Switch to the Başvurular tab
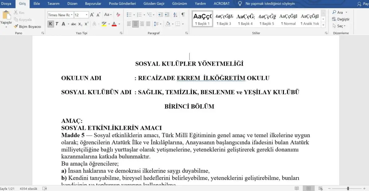This screenshot has width=369, height=191. (x=93, y=4)
